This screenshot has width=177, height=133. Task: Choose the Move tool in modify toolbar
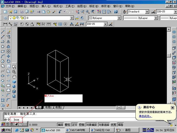pos(9,56)
